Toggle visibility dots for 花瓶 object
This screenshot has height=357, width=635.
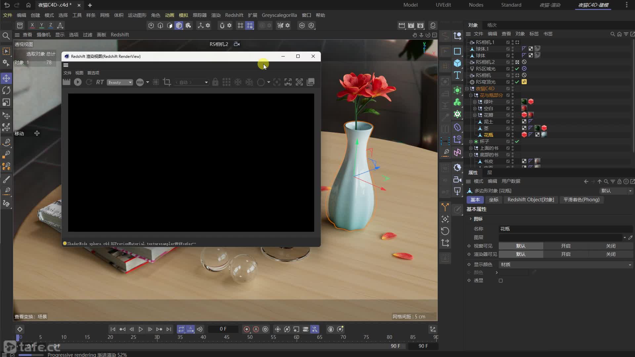(x=513, y=135)
